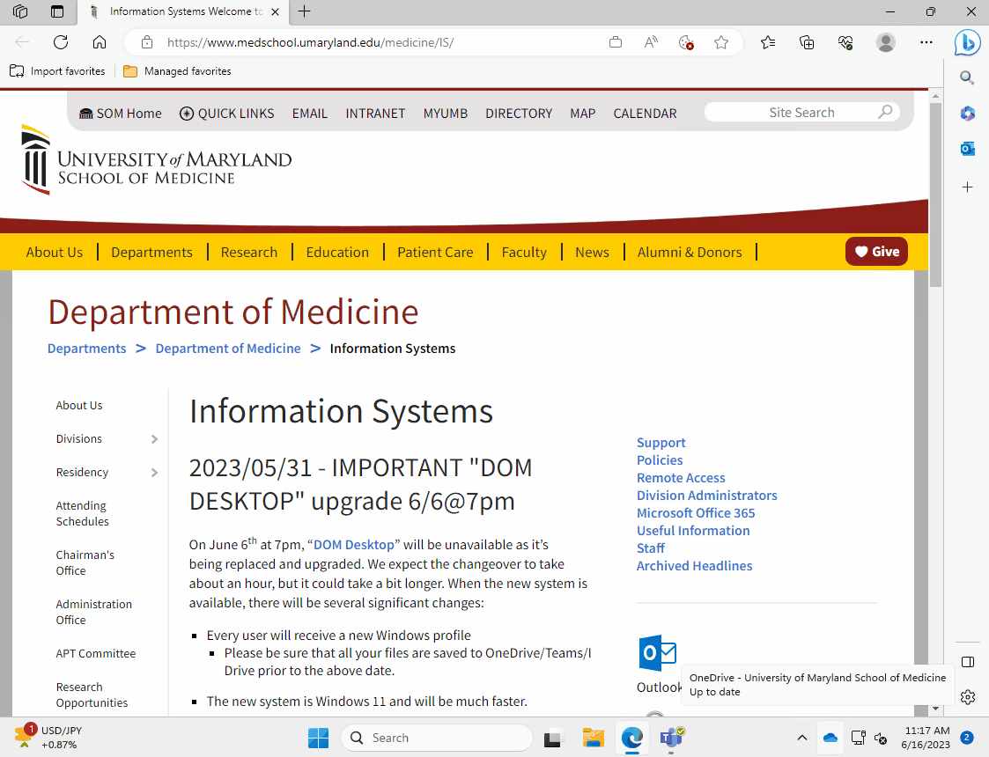Add page to favorites star icon
Viewport: 989px width, 757px height.
pyautogui.click(x=721, y=42)
